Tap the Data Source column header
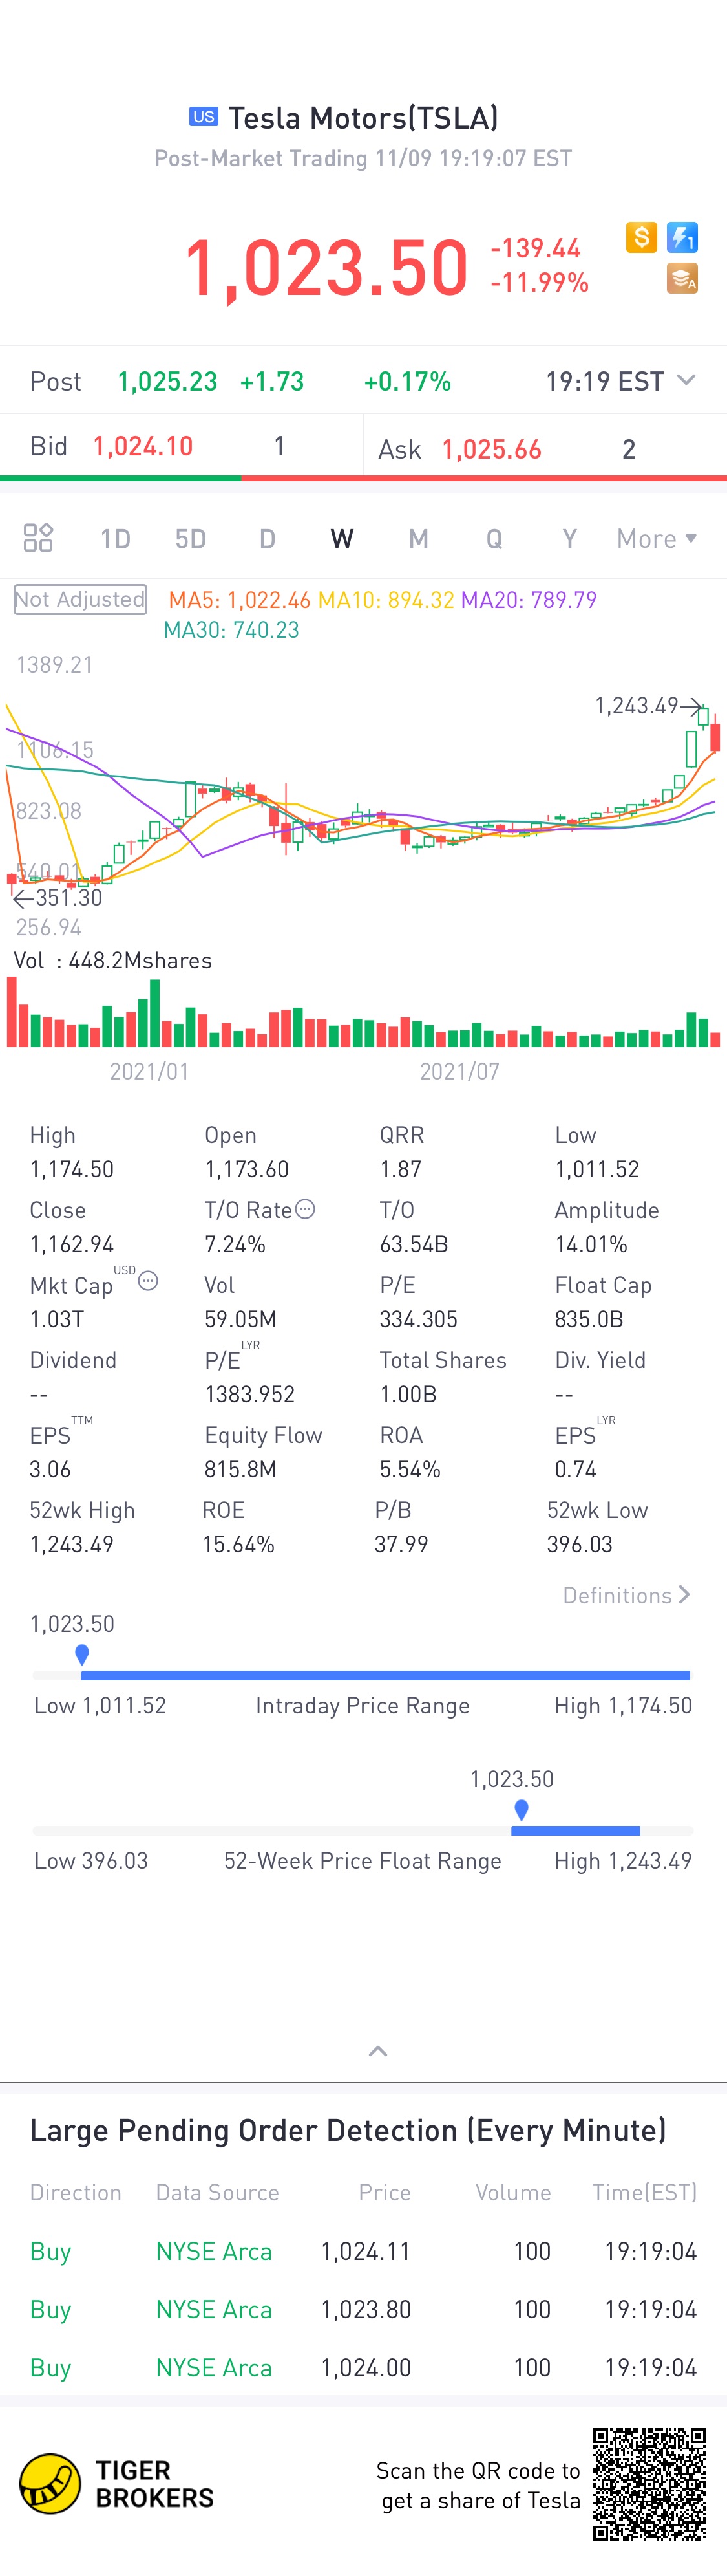 [x=216, y=2192]
